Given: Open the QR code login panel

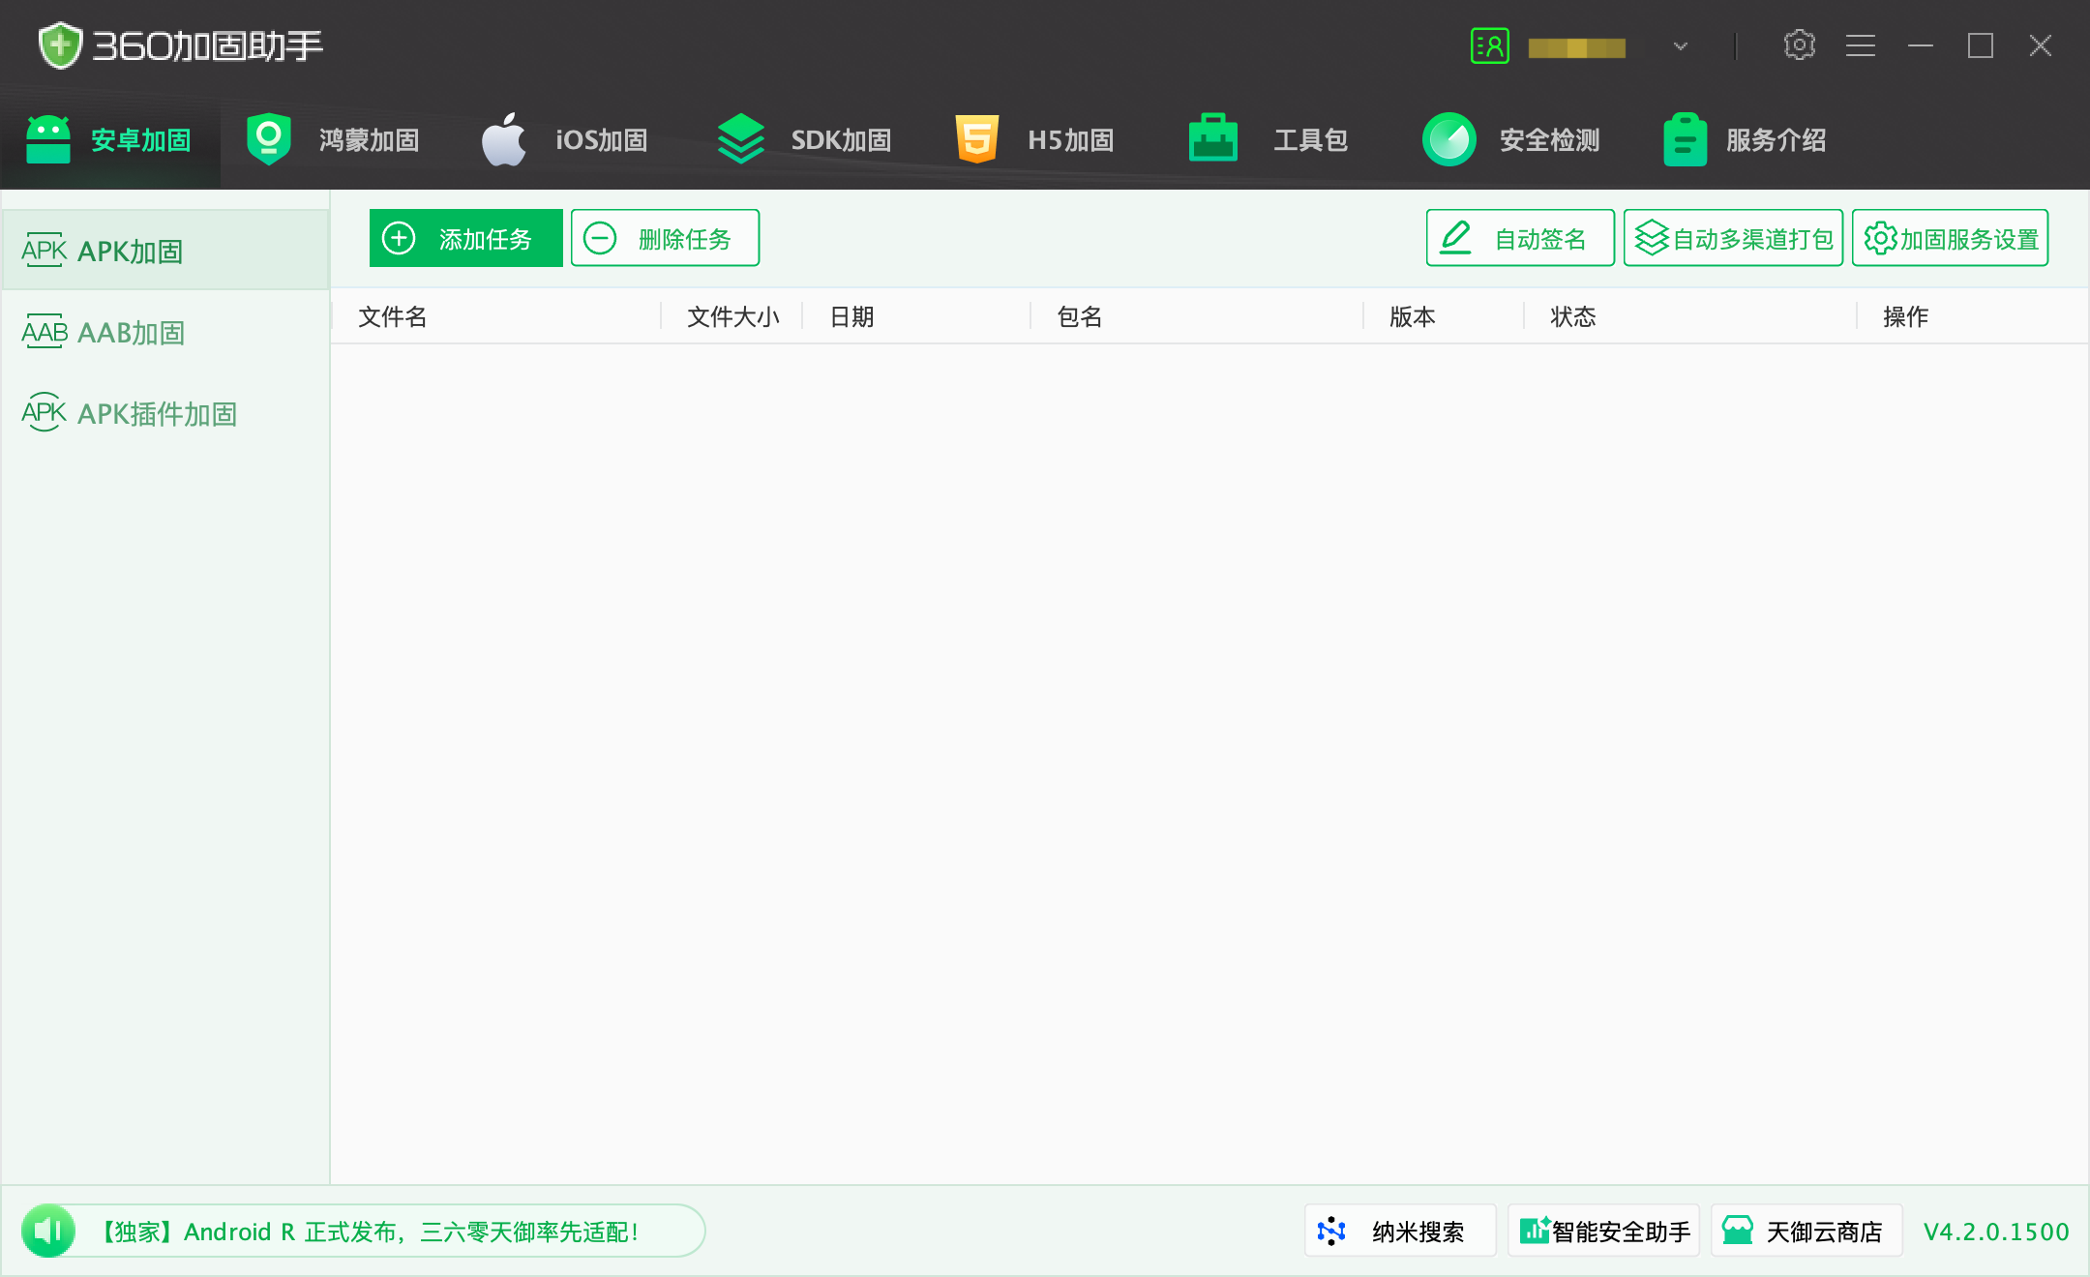Looking at the screenshot, I should click(x=1490, y=45).
